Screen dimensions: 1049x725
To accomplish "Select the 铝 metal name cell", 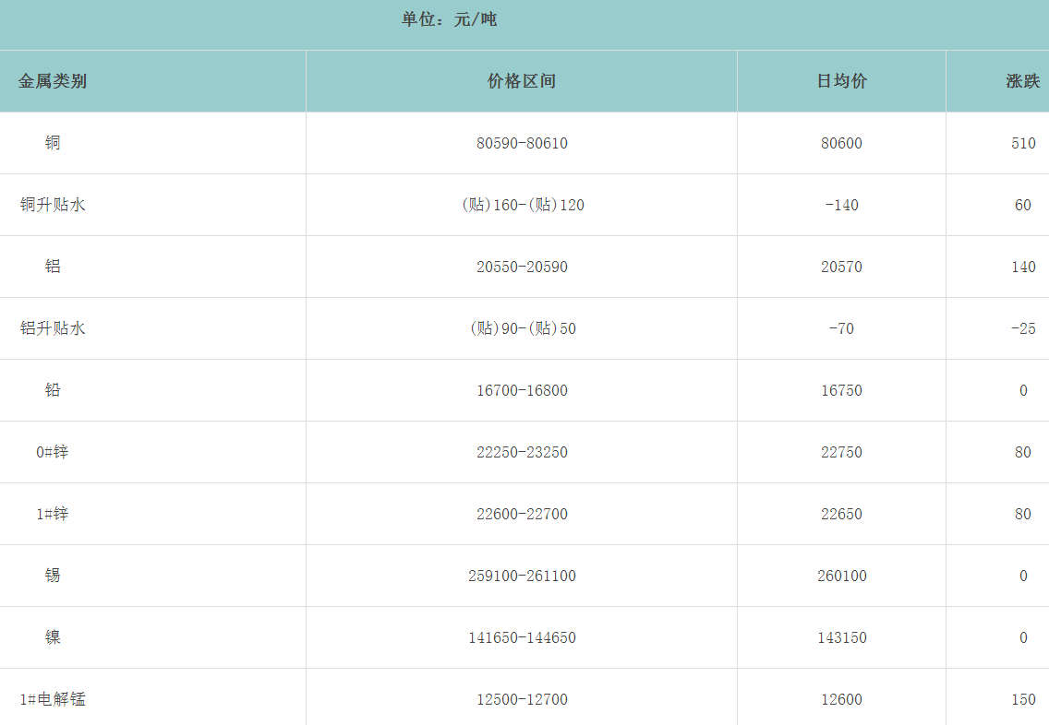I will click(53, 267).
